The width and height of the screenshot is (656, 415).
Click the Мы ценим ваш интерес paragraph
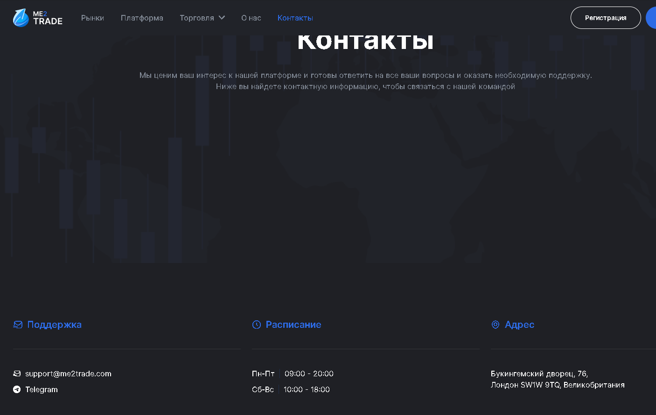(366, 81)
